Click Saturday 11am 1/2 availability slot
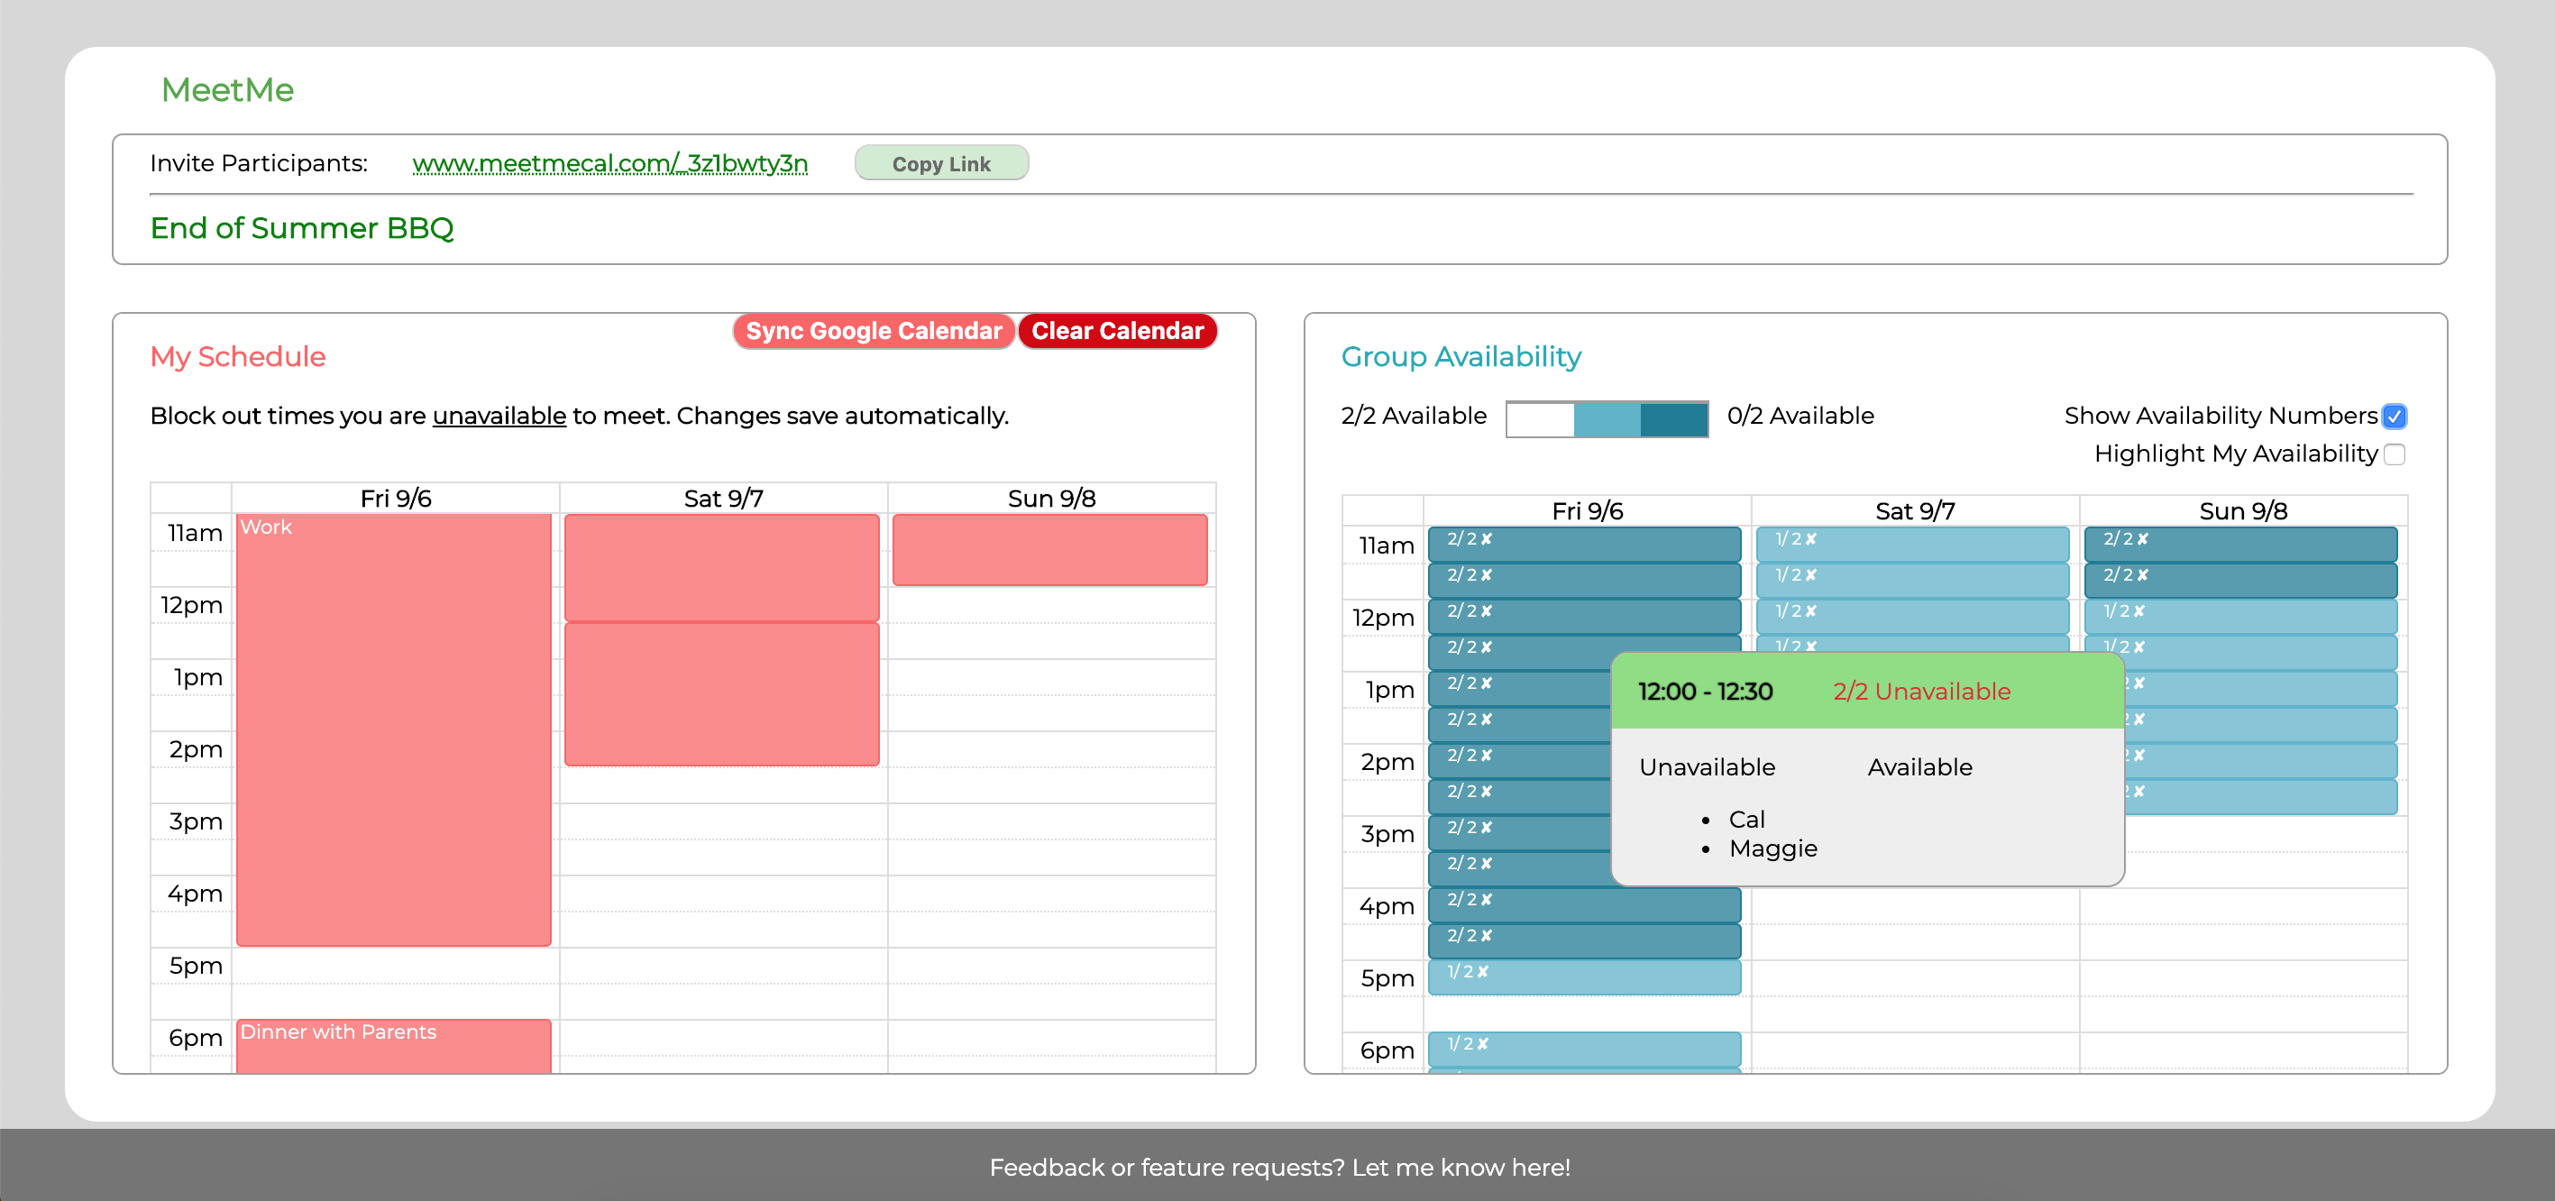The height and width of the screenshot is (1201, 2555). pos(1911,544)
